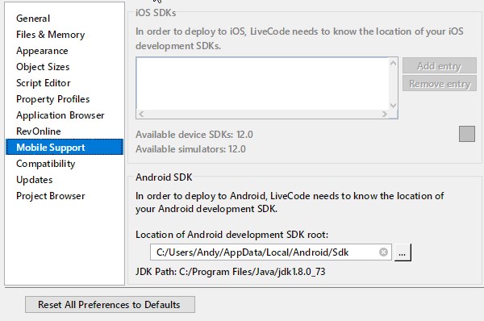Clear the Android SDK path field

(383, 252)
